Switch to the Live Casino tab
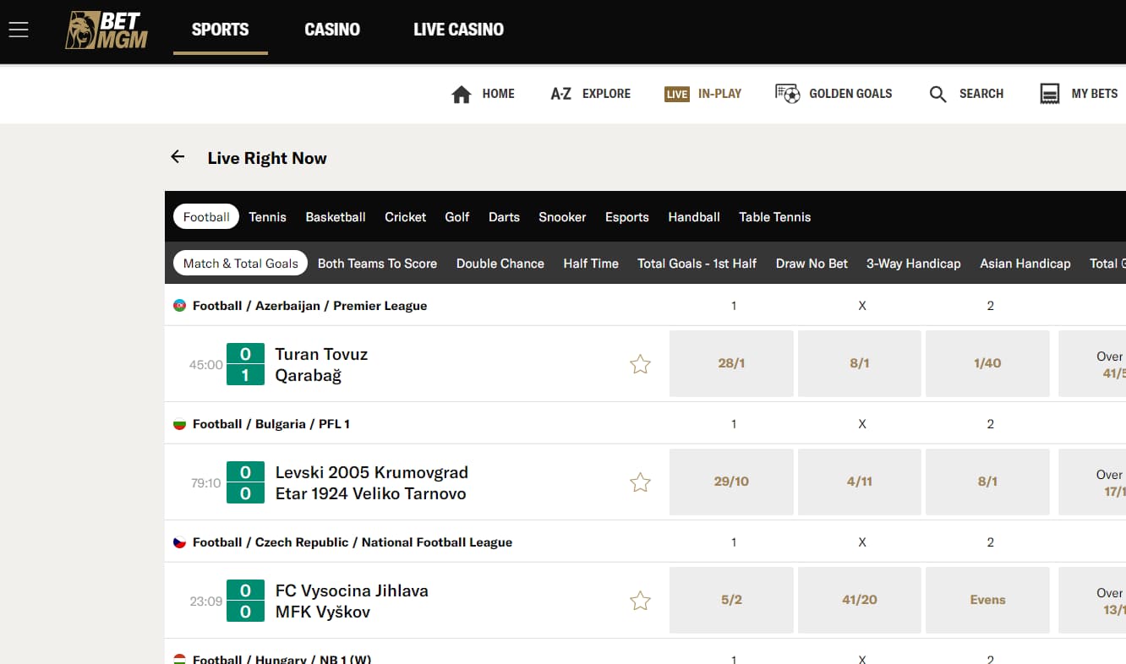The height and width of the screenshot is (664, 1126). click(458, 30)
